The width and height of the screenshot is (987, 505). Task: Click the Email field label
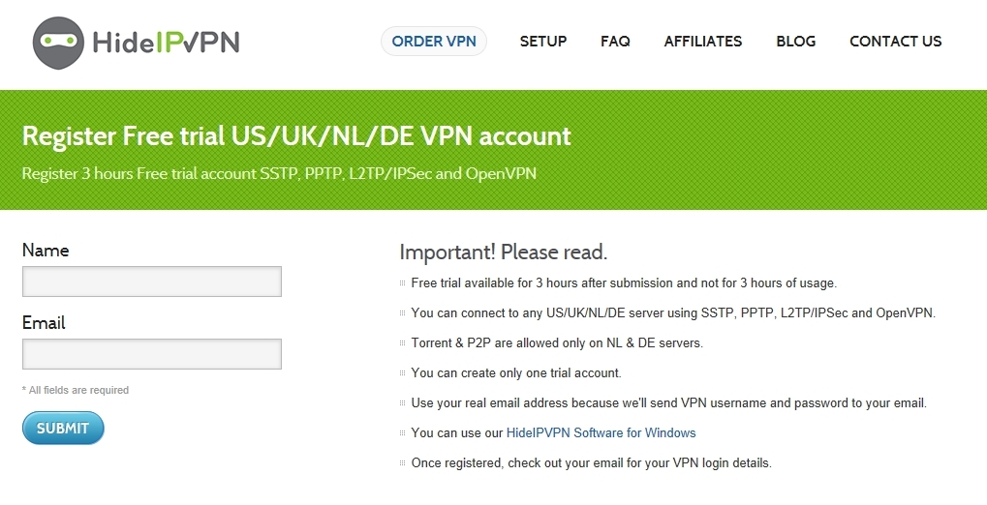[x=44, y=322]
